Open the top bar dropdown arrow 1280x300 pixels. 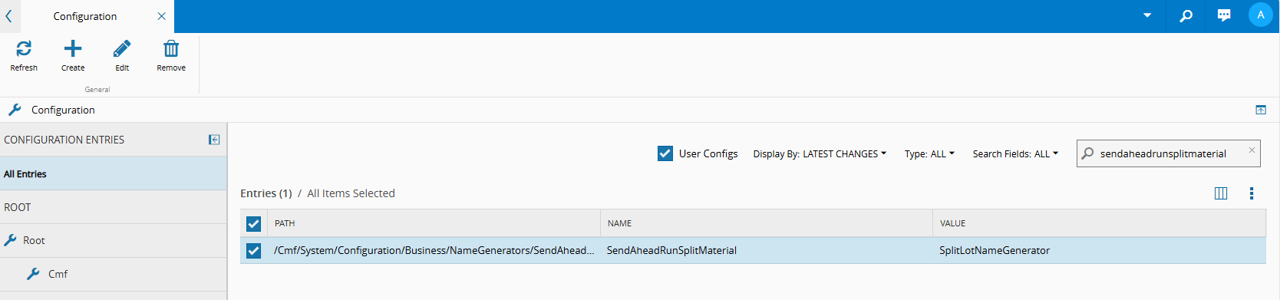[1147, 15]
